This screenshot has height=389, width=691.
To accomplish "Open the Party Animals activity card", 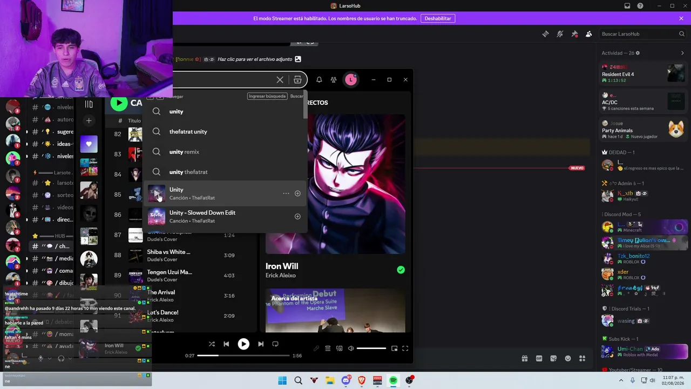I will click(643, 130).
